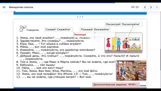
Task: Click the red Посмотри text field
Action: point(95,35)
